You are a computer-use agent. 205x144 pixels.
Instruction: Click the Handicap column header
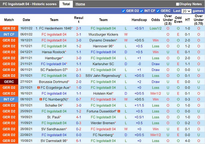(x=139, y=20)
